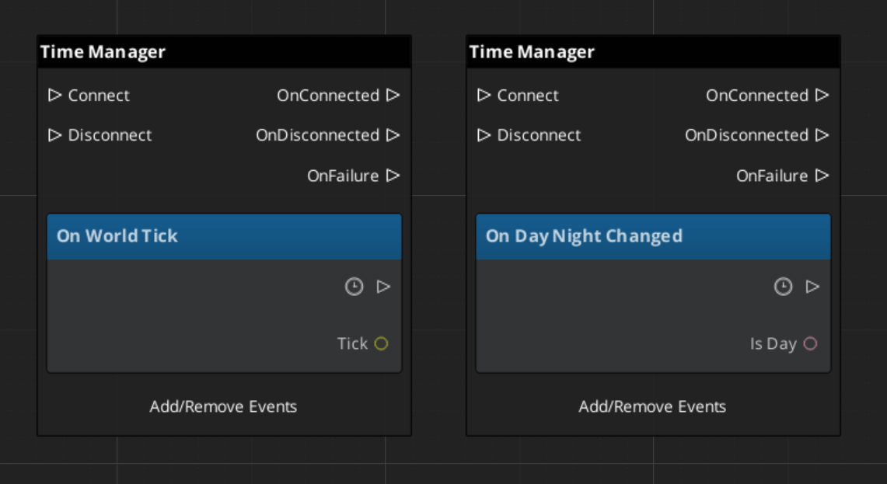Select the Connect input pin on left node

click(54, 96)
